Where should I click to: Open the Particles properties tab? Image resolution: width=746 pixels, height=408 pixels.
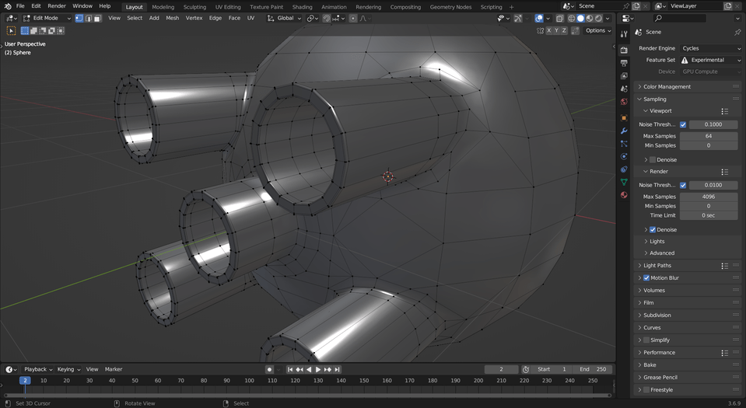pos(624,144)
